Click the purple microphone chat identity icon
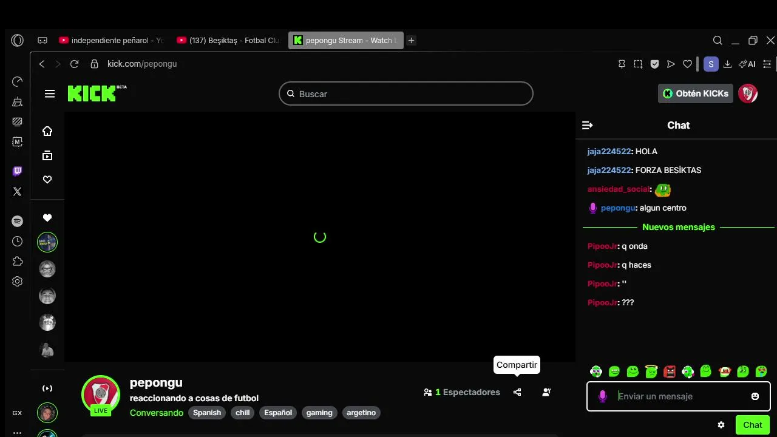The width and height of the screenshot is (777, 437). [603, 396]
